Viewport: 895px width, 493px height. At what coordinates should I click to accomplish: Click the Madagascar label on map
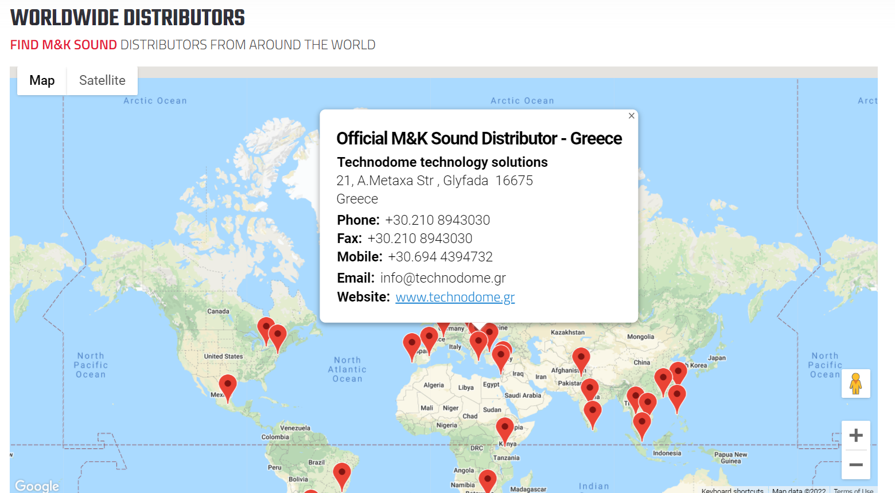pyautogui.click(x=528, y=489)
